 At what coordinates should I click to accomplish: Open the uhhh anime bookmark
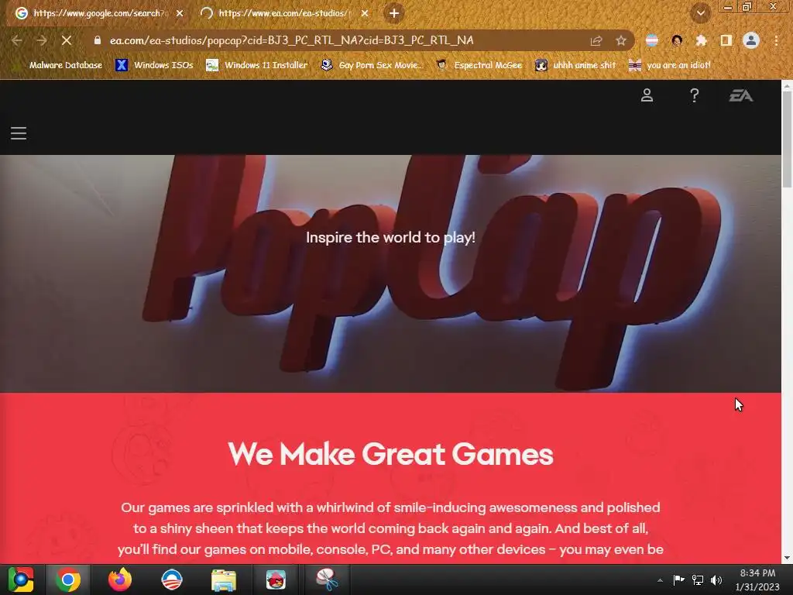575,65
